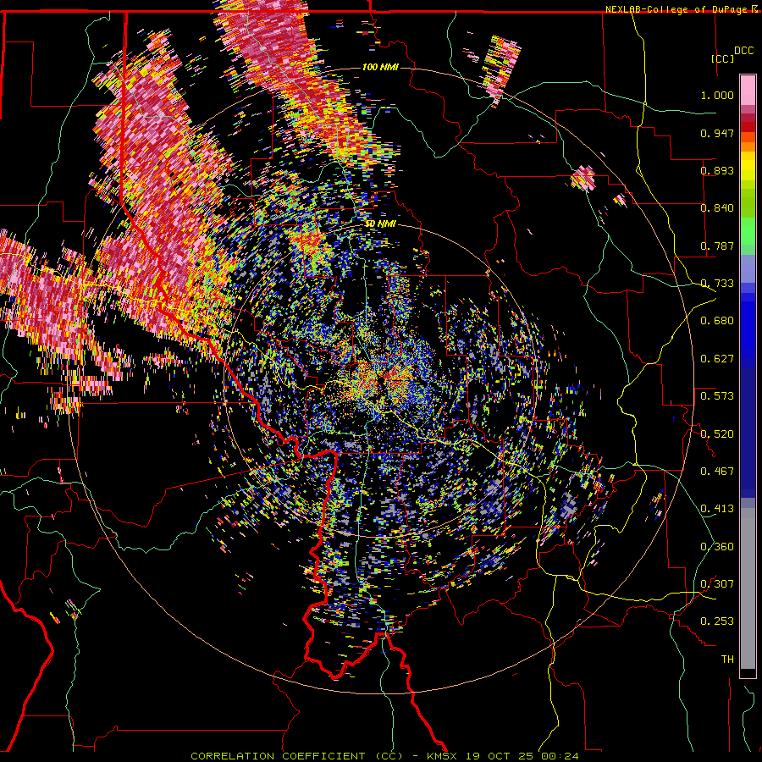Select the 0.520 legend value
This screenshot has width=762, height=762.
click(717, 434)
